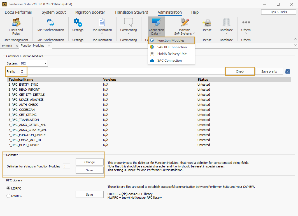Expand the Maintain SAP Systems dropdown

(184, 27)
